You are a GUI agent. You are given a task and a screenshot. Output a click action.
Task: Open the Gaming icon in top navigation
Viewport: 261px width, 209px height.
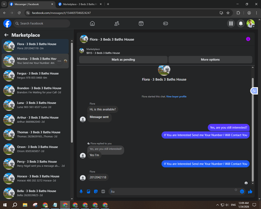tap(165, 24)
